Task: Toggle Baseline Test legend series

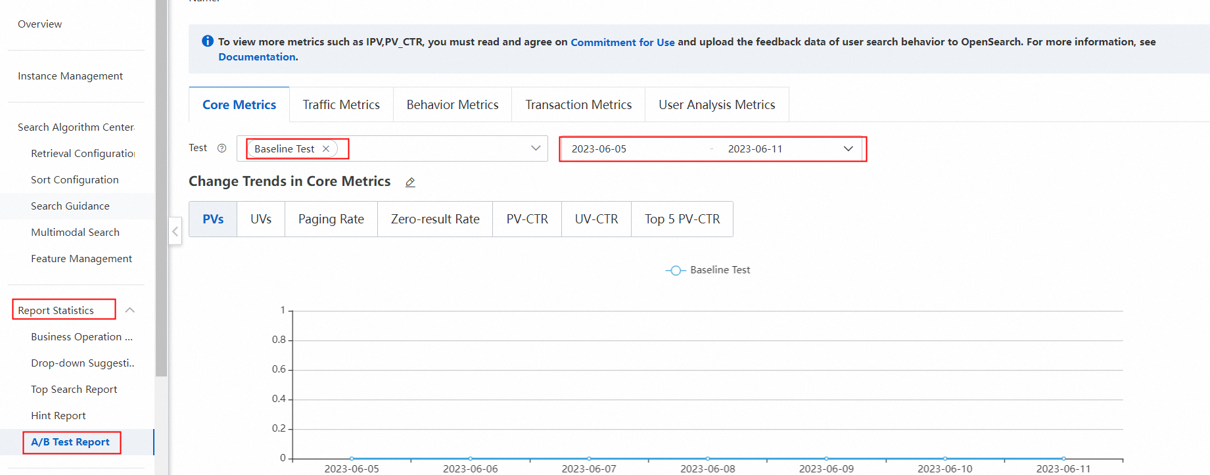Action: tap(708, 270)
